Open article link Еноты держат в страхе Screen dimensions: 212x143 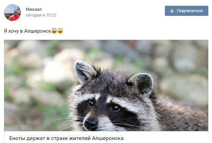click(66, 138)
